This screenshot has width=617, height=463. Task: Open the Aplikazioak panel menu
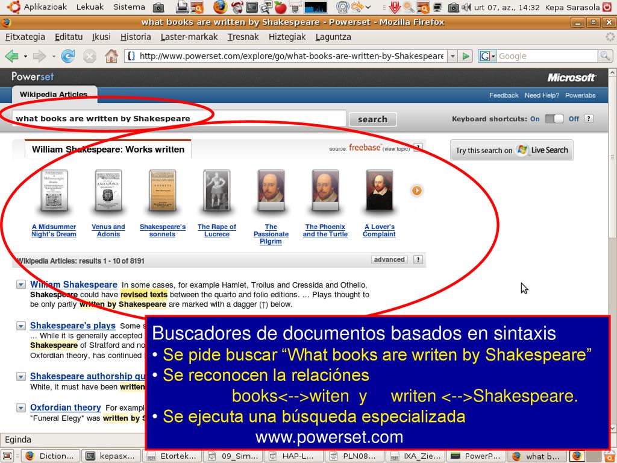tap(45, 7)
